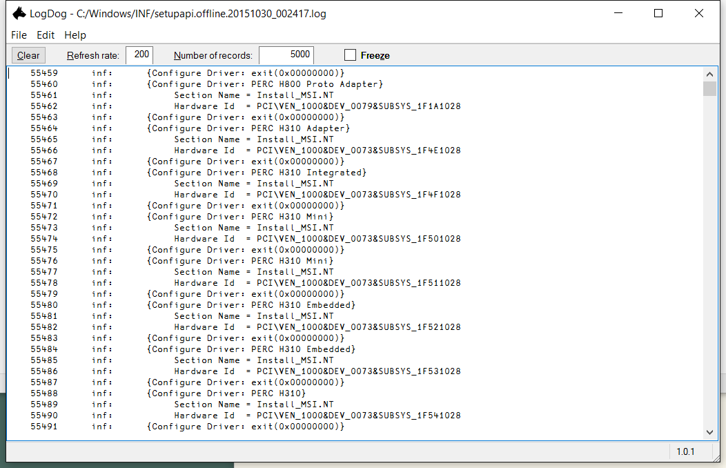Select log line 55487
The width and height of the screenshot is (726, 468).
188,383
